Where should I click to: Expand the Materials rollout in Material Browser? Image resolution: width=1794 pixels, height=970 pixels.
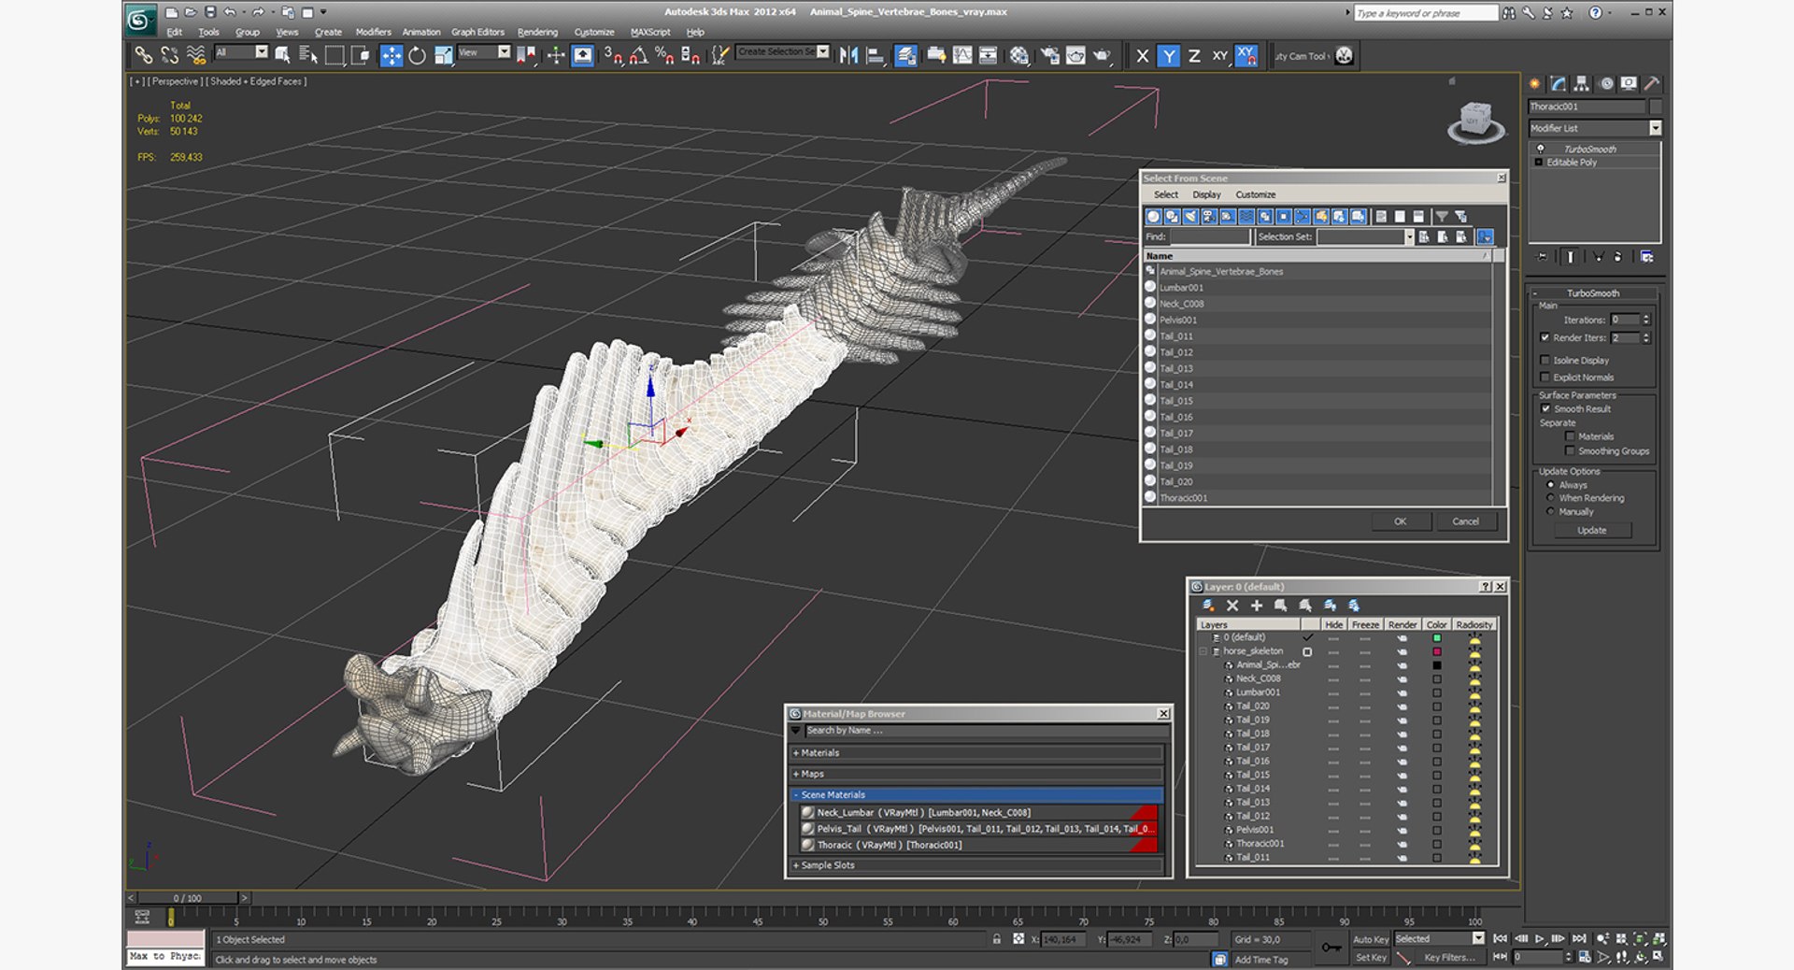(976, 753)
